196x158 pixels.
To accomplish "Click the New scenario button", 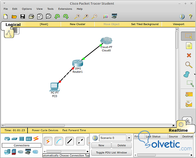I will coord(101,145).
